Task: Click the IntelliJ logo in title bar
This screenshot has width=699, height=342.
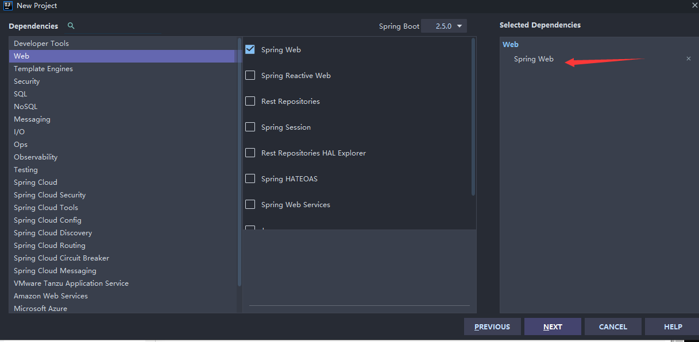Action: pyautogui.click(x=8, y=5)
